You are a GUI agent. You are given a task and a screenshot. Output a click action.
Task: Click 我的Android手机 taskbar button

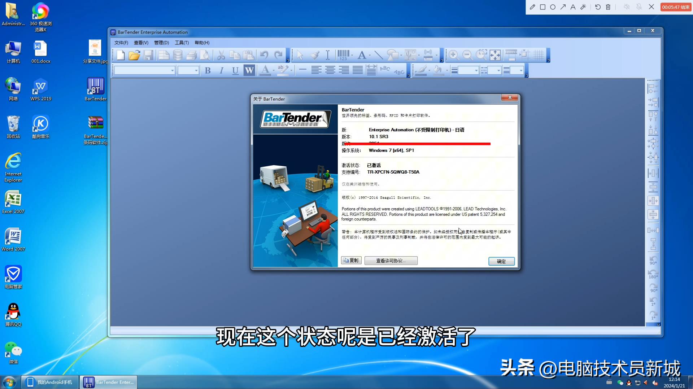pyautogui.click(x=50, y=382)
